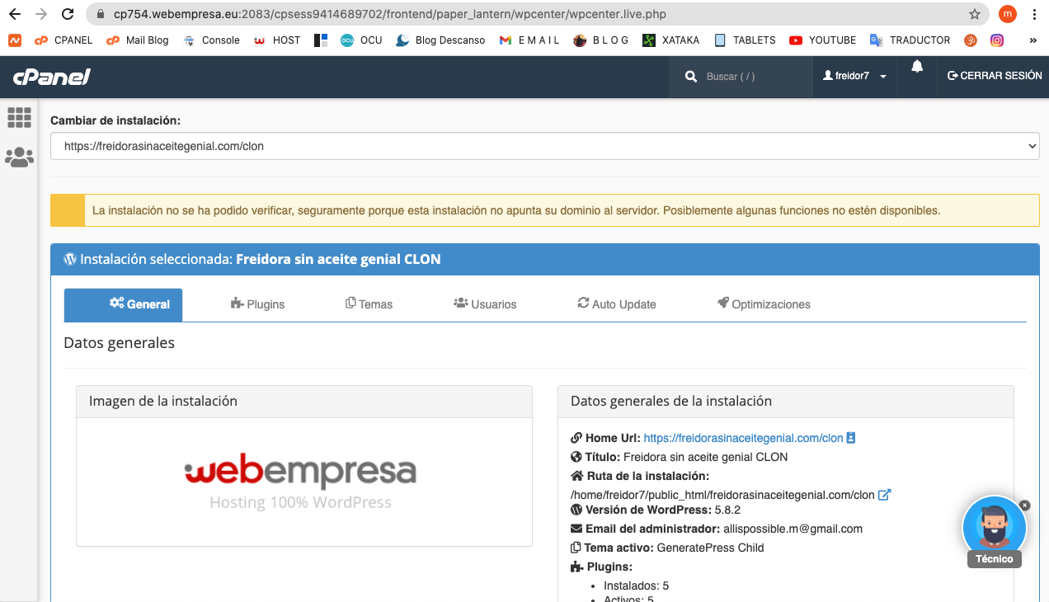Open the E M A I L Gmail bookmark
Image resolution: width=1049 pixels, height=602 pixels.
(x=529, y=40)
